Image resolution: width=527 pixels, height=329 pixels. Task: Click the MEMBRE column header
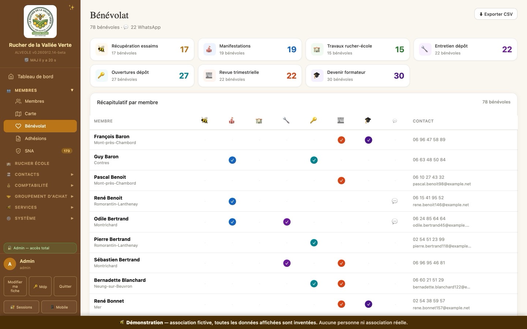103,121
